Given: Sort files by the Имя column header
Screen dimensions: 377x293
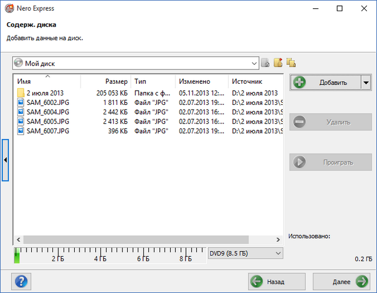Looking at the screenshot, I should tap(47, 81).
